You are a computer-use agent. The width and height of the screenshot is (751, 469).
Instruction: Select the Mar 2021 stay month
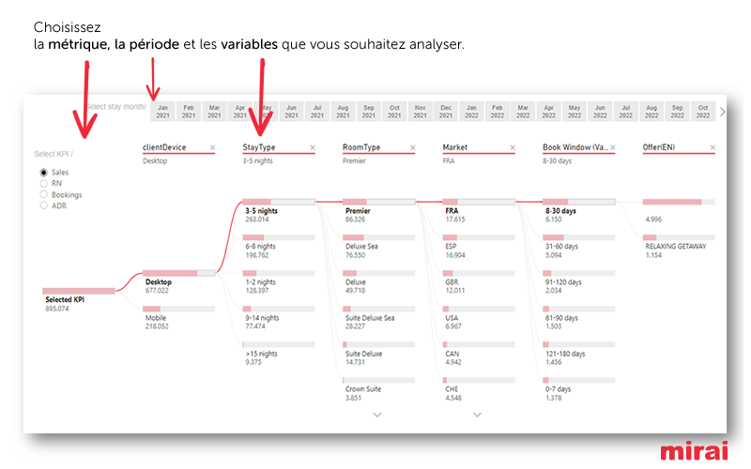coord(215,112)
